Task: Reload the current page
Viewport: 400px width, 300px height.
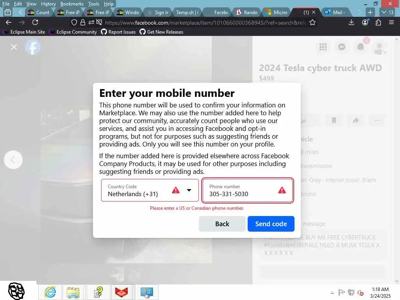Action: coord(35,22)
